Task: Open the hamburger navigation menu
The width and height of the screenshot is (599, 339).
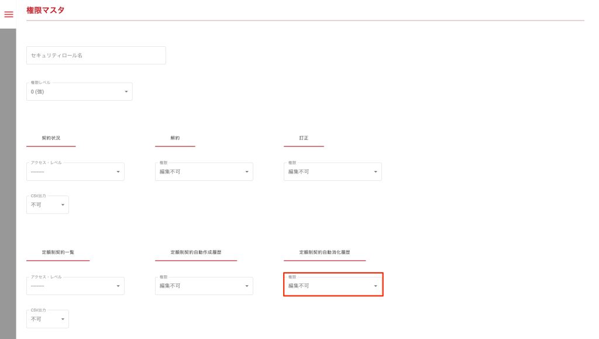Action: (x=8, y=14)
